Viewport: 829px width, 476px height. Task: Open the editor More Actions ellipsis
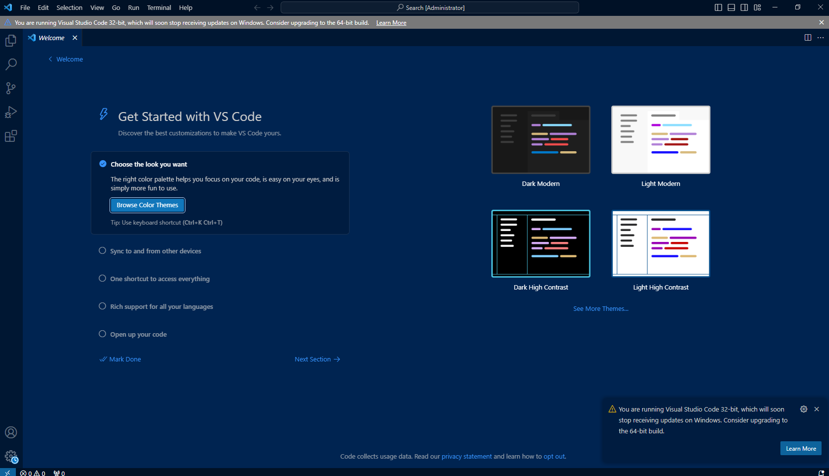click(x=821, y=38)
